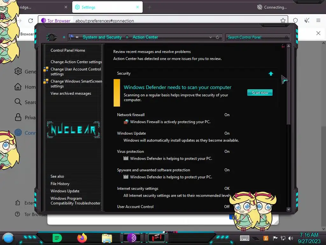Select Connection settings in Tor sidebar
326x245 pixels.
18,132
